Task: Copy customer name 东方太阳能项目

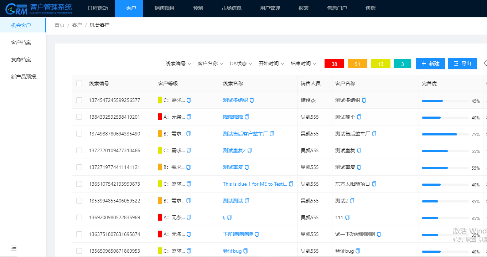Action: [x=374, y=184]
